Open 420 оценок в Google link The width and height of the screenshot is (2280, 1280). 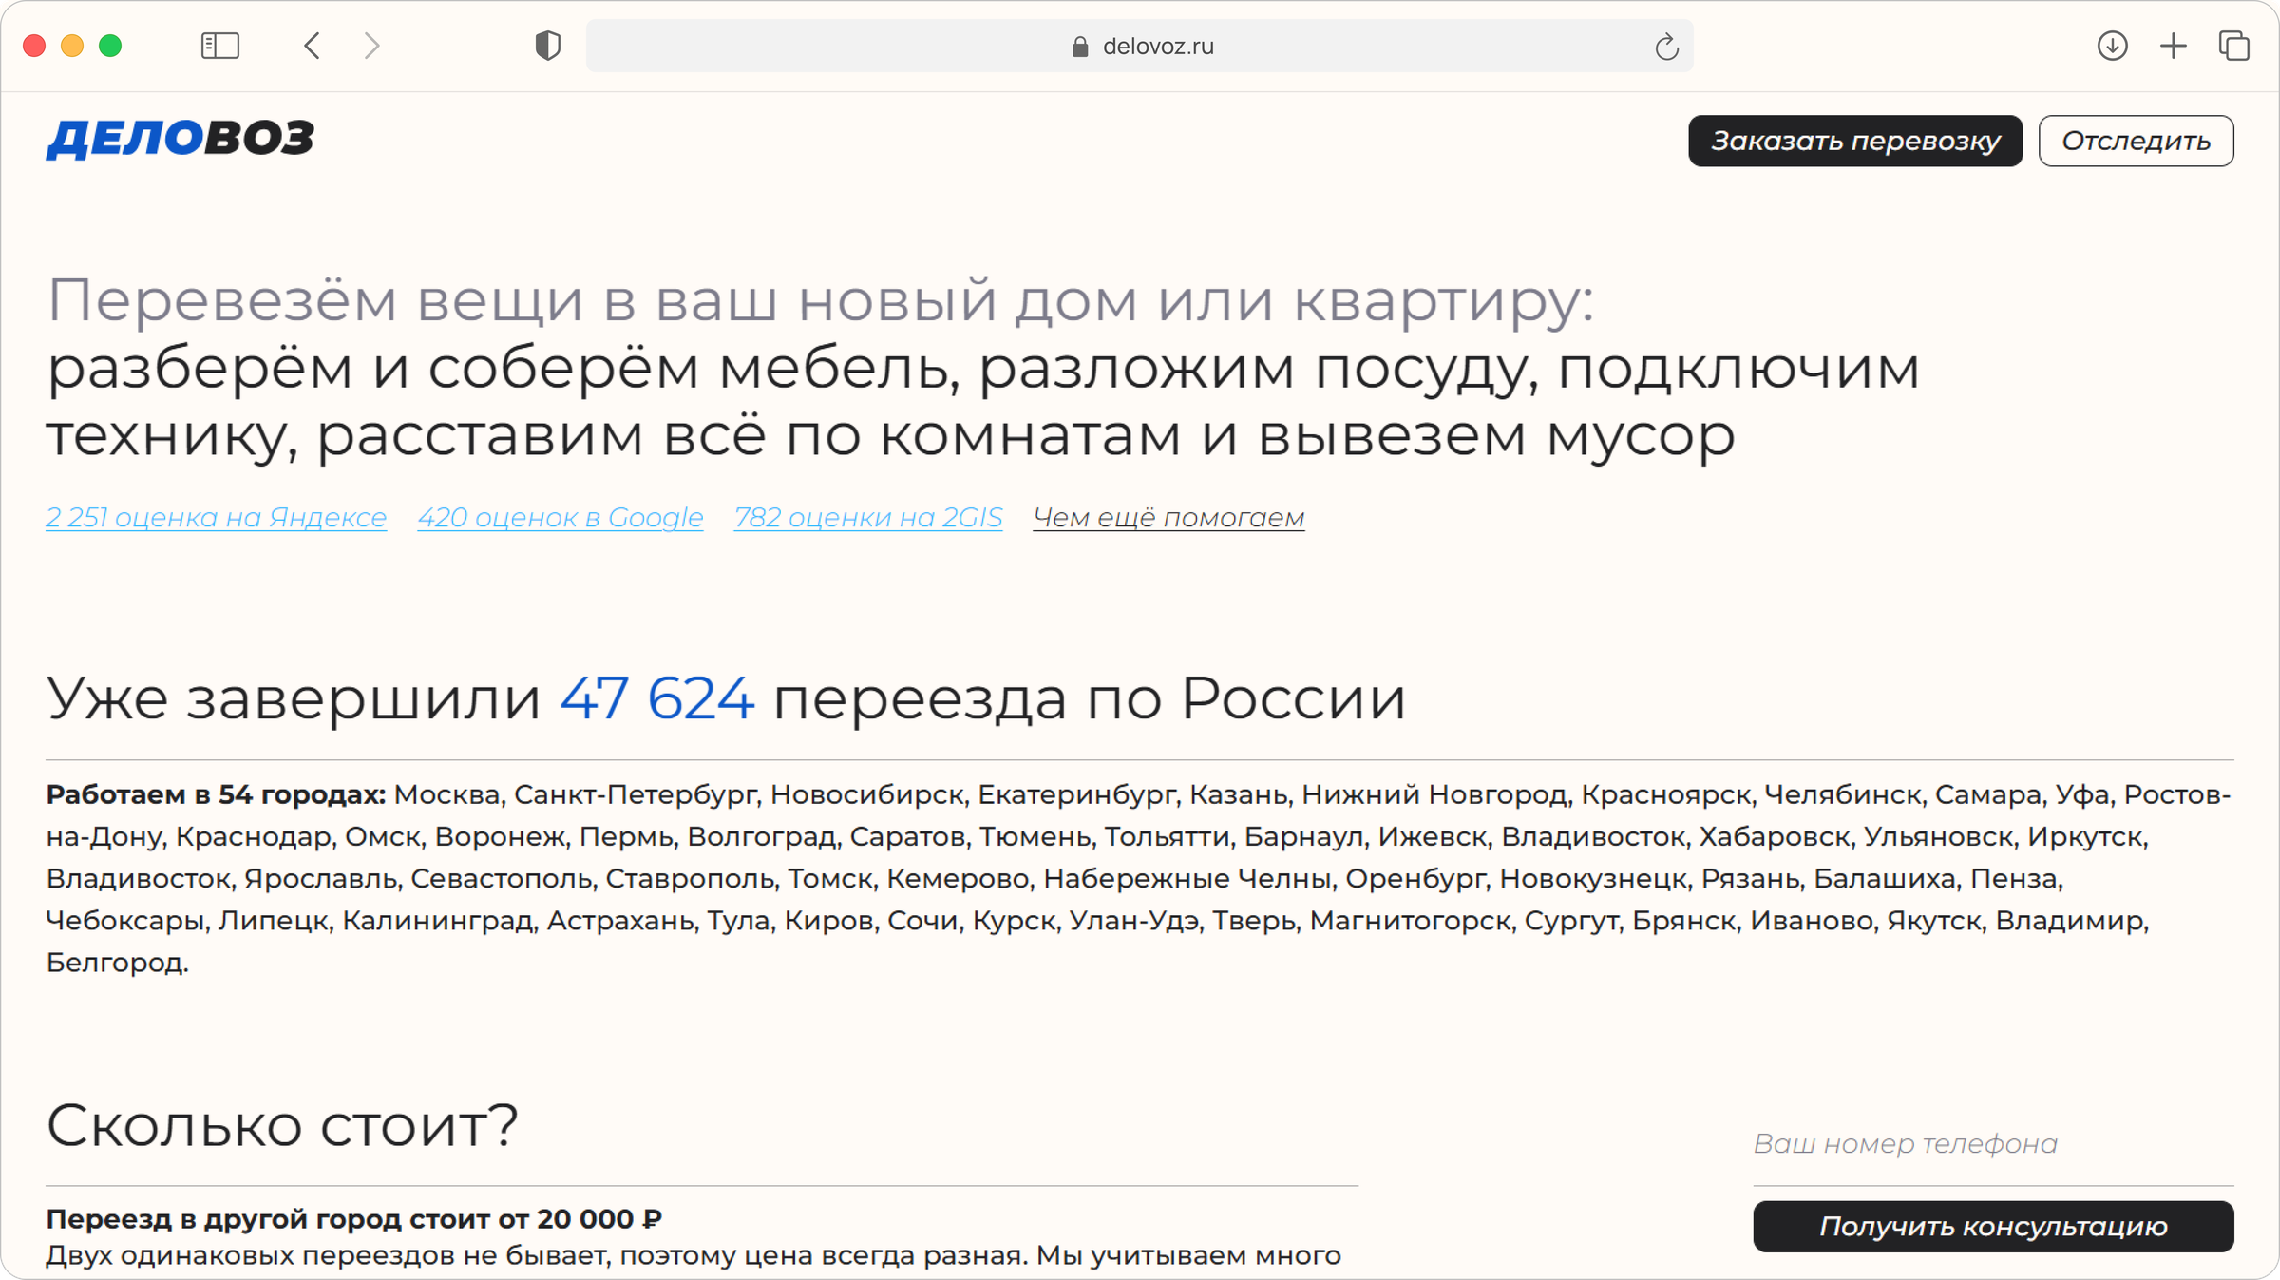[560, 517]
